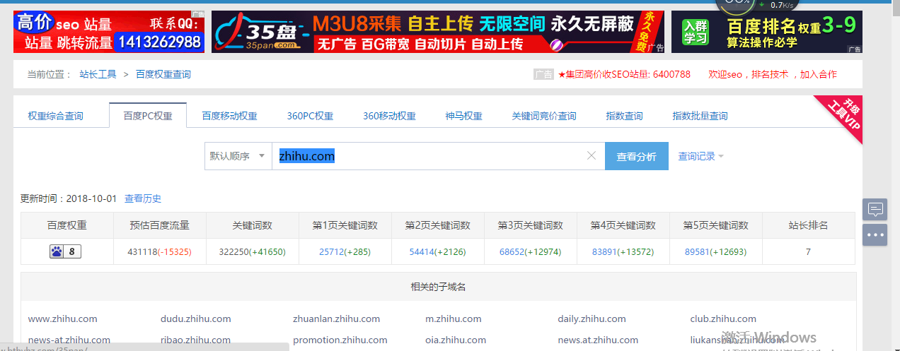Click the estimated traffic value 431118
This screenshot has height=351, width=900.
click(142, 251)
